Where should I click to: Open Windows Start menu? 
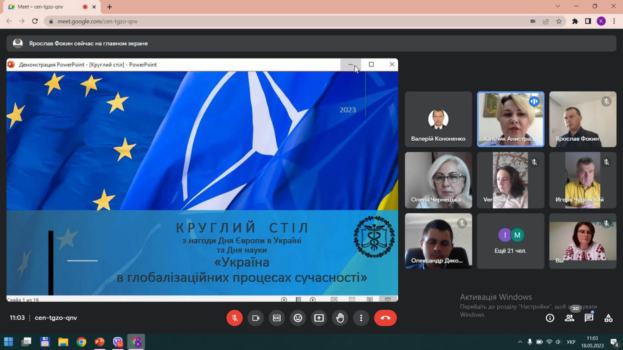point(9,342)
